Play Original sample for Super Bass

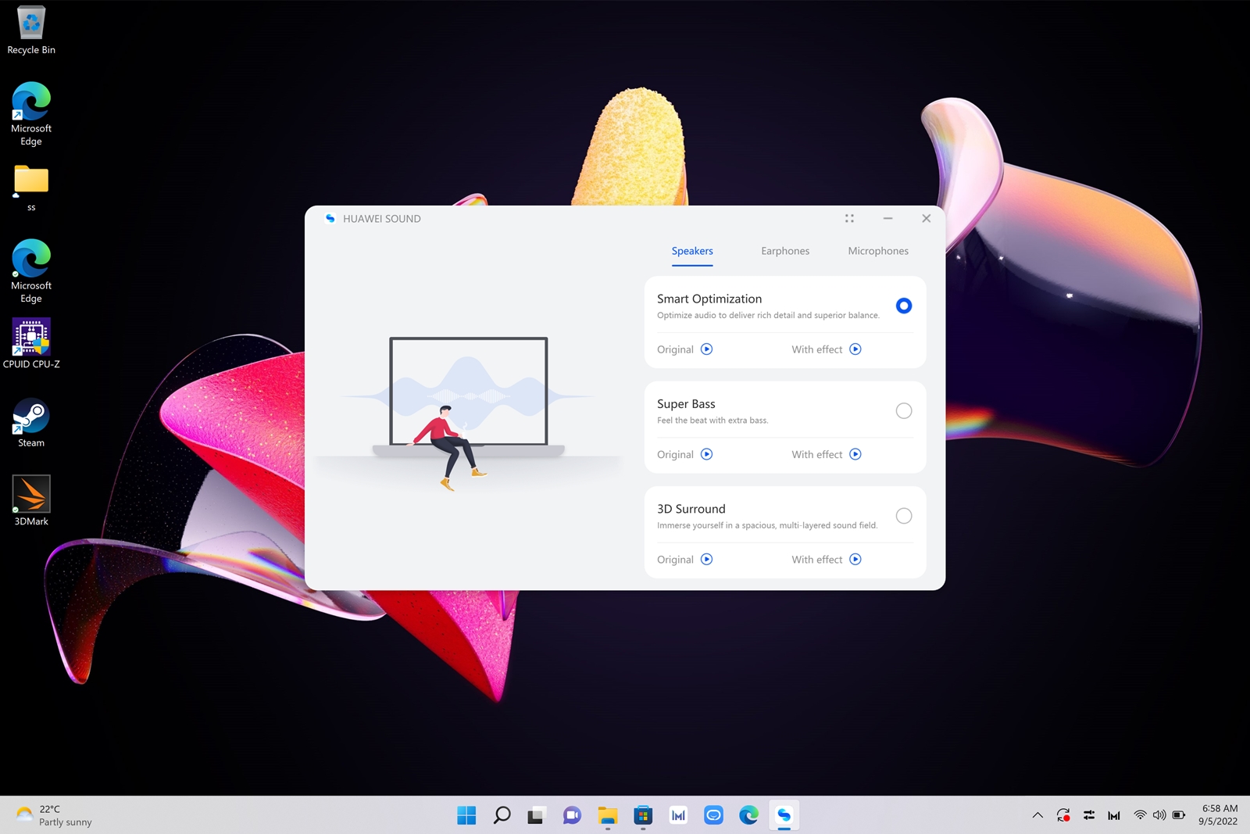pos(706,454)
